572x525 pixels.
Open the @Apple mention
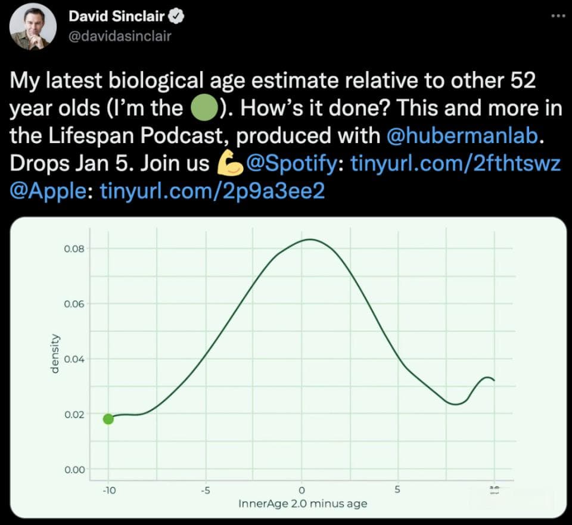point(48,191)
